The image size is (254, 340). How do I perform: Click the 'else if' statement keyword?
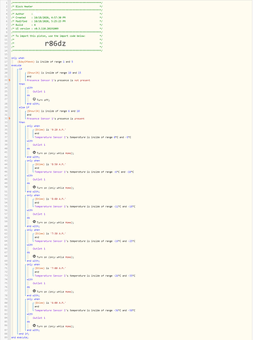coord(24,107)
